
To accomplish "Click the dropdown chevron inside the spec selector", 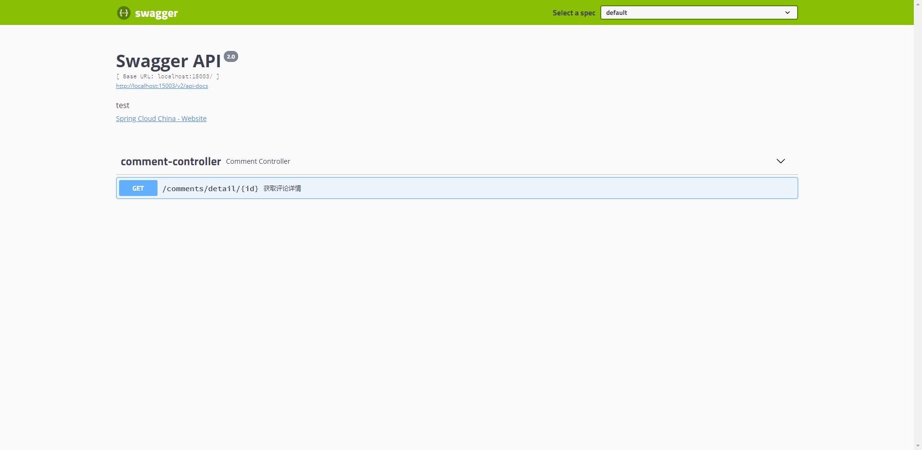I will point(788,12).
